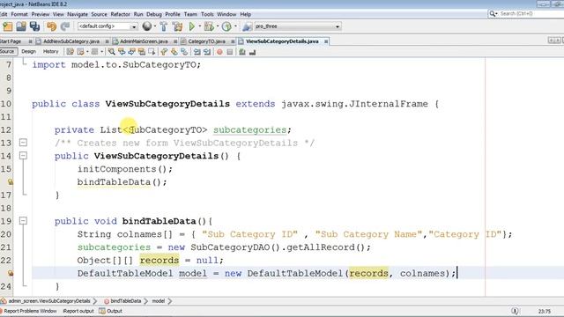The width and height of the screenshot is (564, 317).
Task: Click Find Next Occurrence icon
Action: tap(131, 52)
